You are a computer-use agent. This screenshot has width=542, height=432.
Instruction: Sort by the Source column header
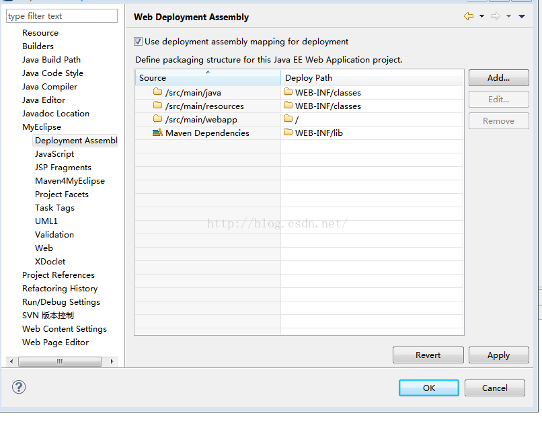[208, 77]
